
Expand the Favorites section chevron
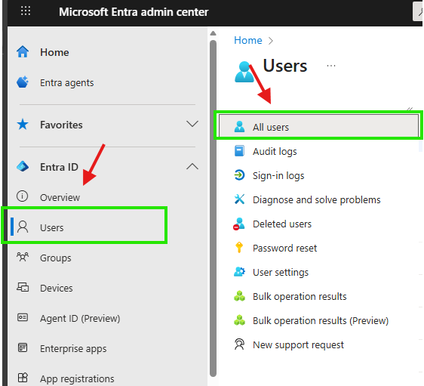(x=192, y=124)
